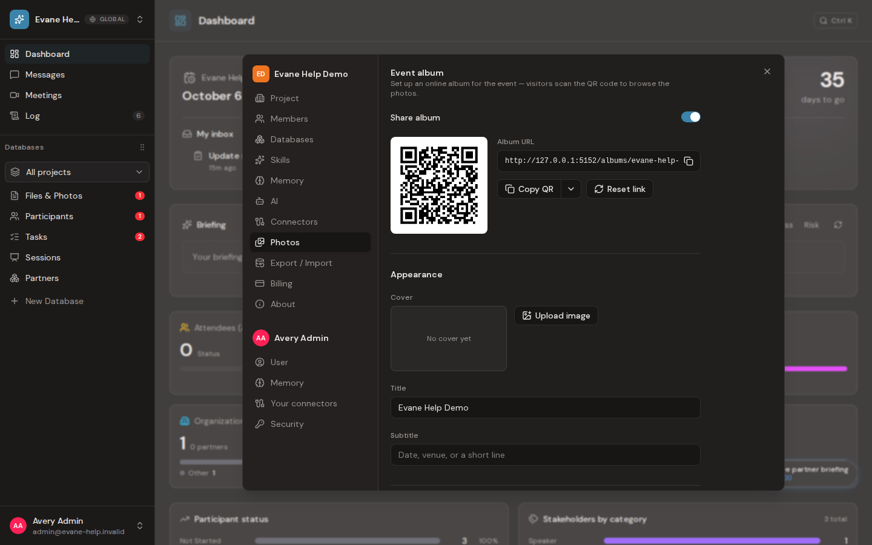Open Meetings in the main sidebar

tap(77, 95)
